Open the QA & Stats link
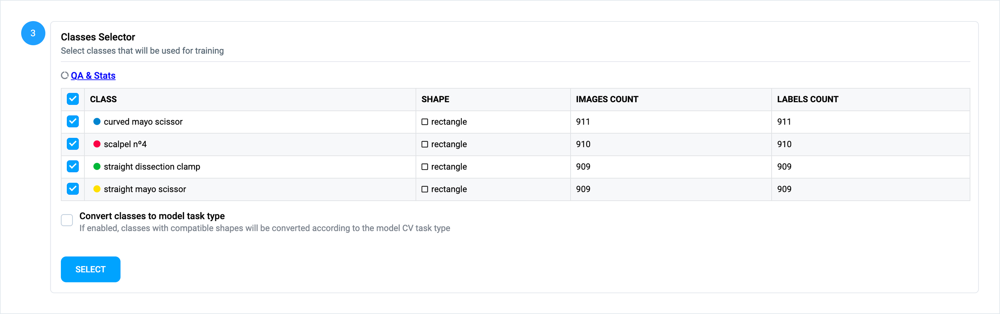Image resolution: width=1000 pixels, height=314 pixels. (93, 76)
